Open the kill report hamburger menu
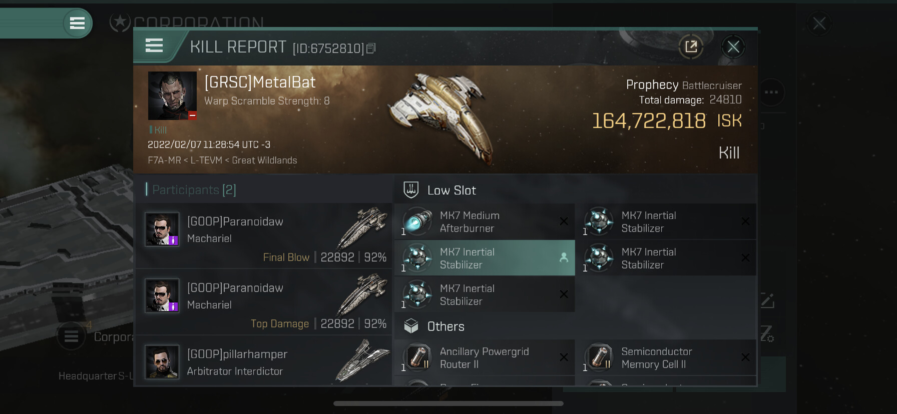 pyautogui.click(x=154, y=46)
